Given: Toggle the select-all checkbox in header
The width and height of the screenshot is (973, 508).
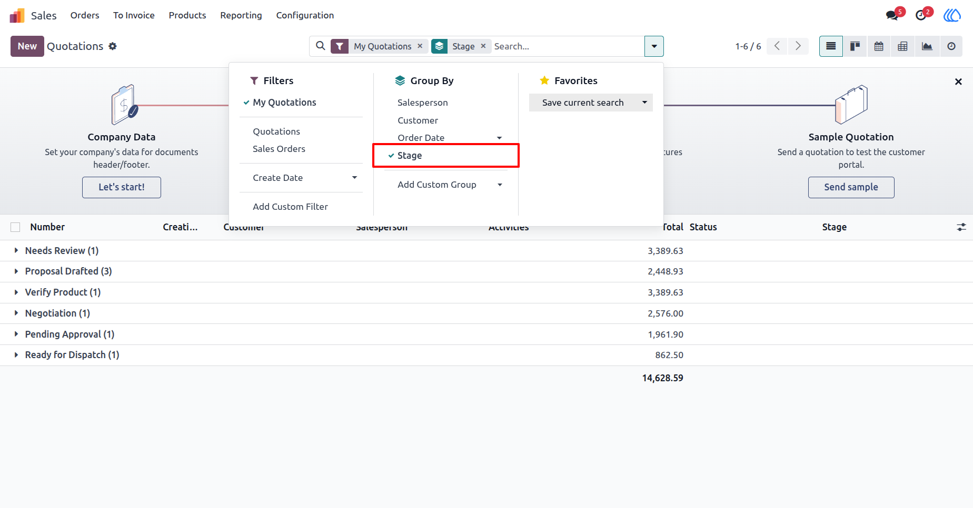Looking at the screenshot, I should pos(15,227).
